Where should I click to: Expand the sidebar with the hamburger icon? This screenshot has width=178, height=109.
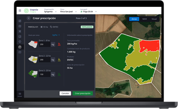click(x=20, y=94)
